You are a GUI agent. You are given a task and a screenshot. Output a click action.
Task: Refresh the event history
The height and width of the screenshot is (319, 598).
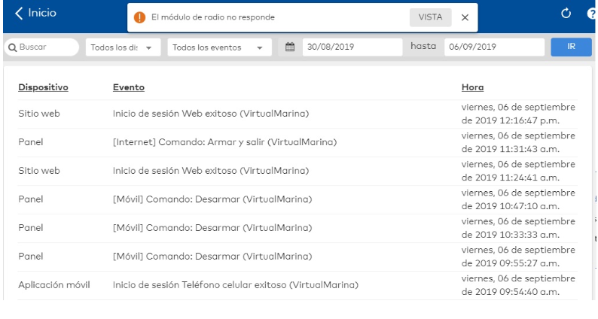pyautogui.click(x=566, y=14)
